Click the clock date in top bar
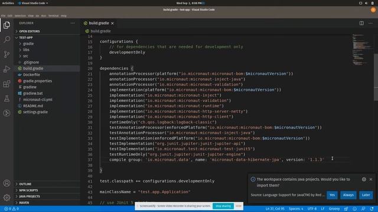 189,3
